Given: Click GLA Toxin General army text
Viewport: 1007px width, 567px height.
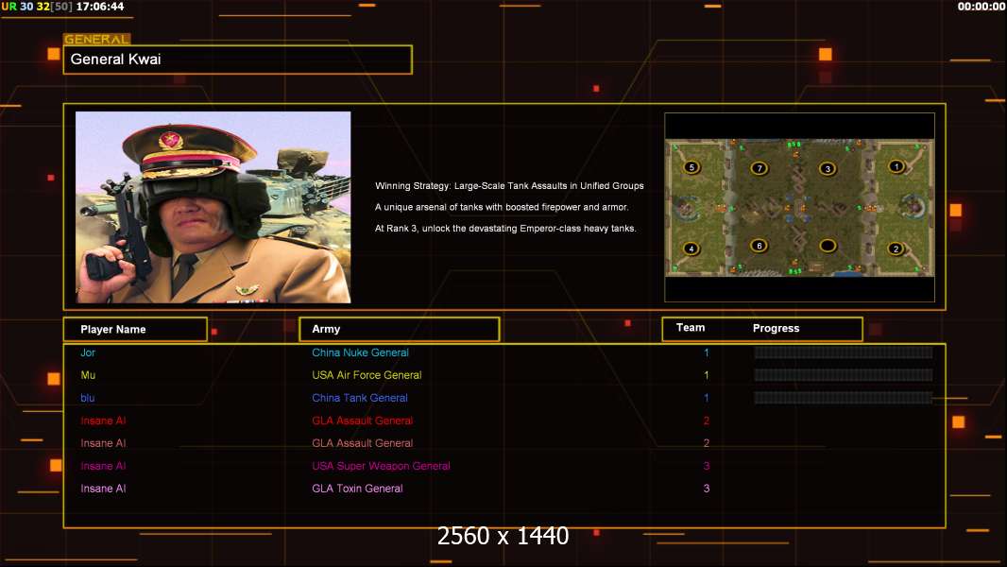Looking at the screenshot, I should tap(357, 489).
